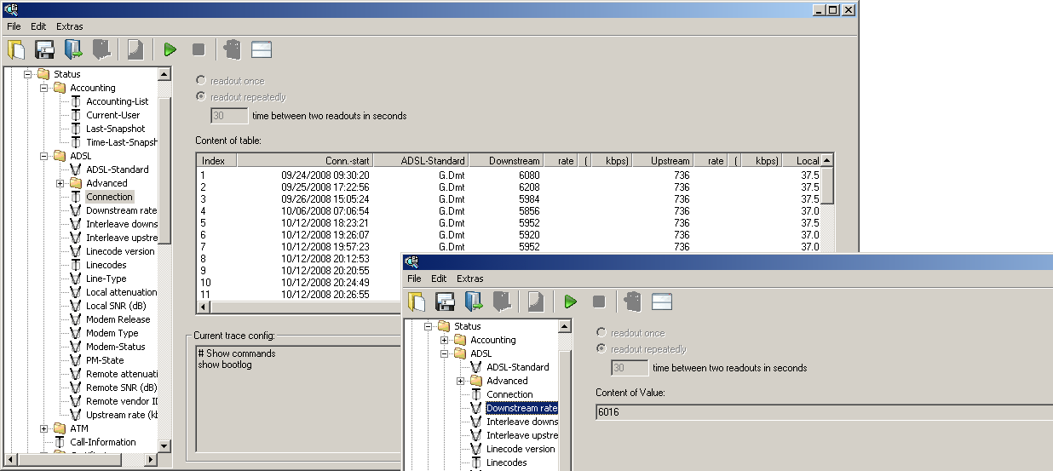Open the Extras menu in back window

pos(70,26)
